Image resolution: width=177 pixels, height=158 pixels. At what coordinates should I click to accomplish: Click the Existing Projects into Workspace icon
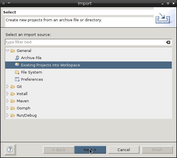17,64
